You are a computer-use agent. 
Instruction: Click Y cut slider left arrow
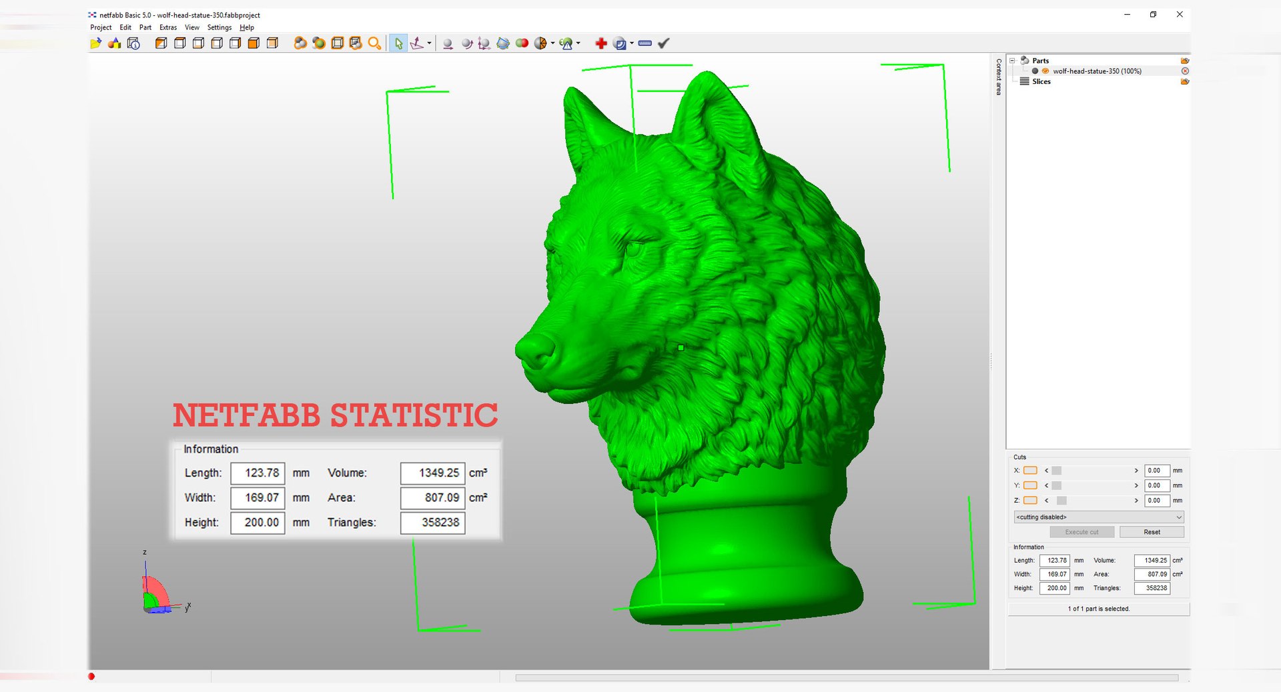pos(1046,485)
